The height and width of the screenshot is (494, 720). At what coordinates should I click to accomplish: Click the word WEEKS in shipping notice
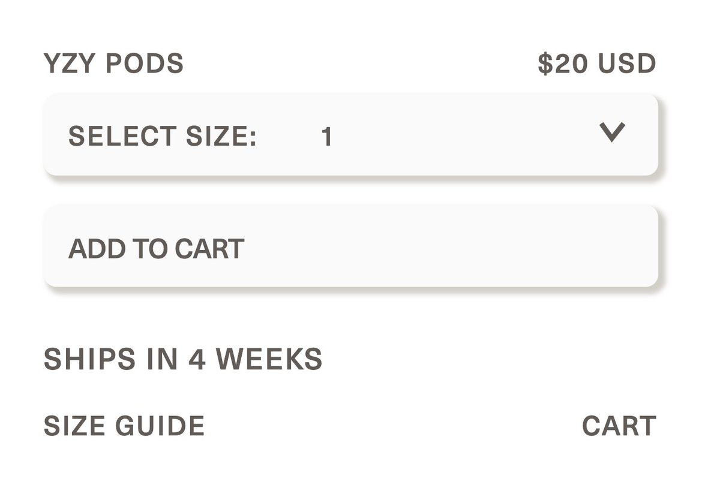click(269, 359)
